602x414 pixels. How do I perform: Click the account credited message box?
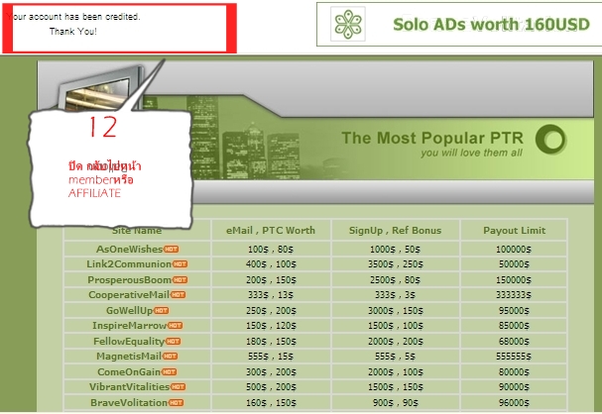click(120, 27)
